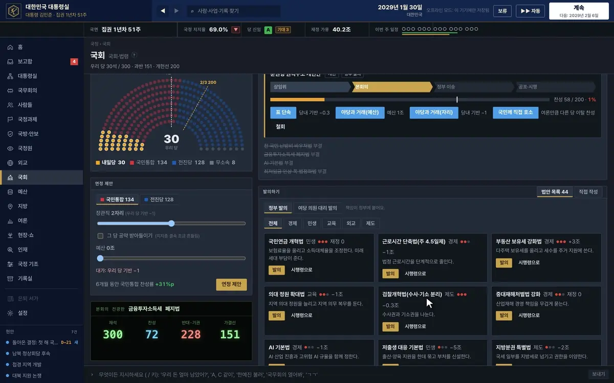The width and height of the screenshot is (614, 383).
Task: Select the 국방·안보 shield icon
Action: point(10,134)
